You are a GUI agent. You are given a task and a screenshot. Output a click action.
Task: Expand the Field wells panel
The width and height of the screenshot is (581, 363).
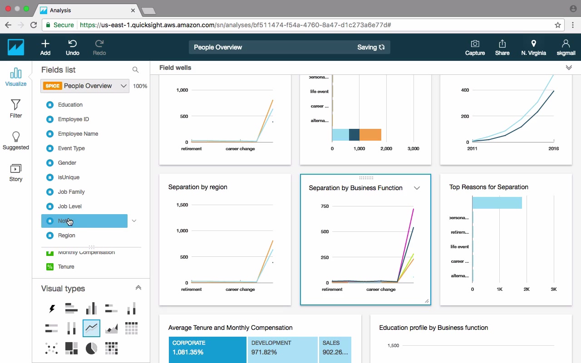coord(569,68)
